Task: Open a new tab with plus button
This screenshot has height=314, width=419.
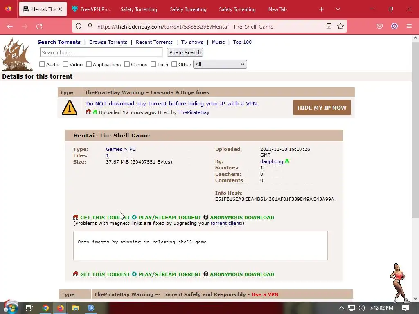Action: [322, 9]
